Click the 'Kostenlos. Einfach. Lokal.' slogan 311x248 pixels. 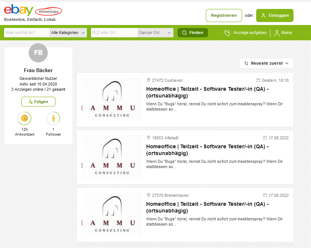(x=30, y=19)
